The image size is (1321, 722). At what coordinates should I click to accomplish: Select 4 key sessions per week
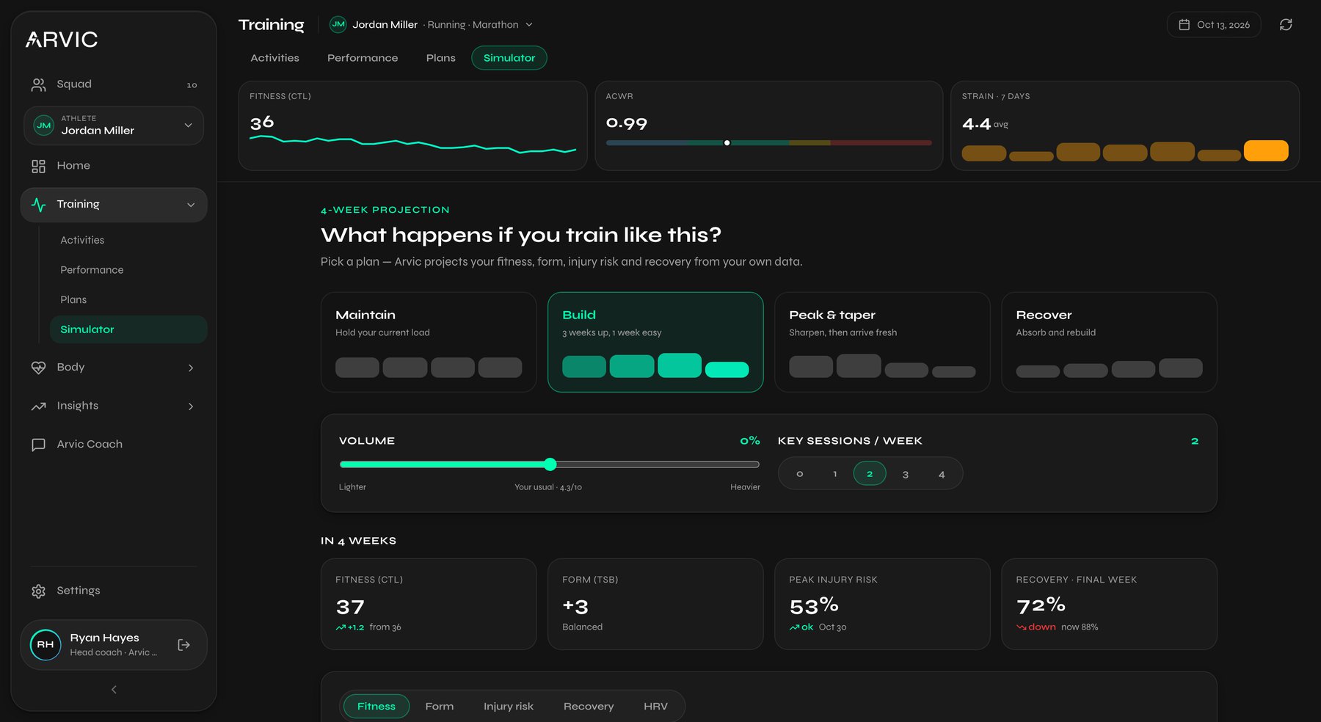pos(941,474)
